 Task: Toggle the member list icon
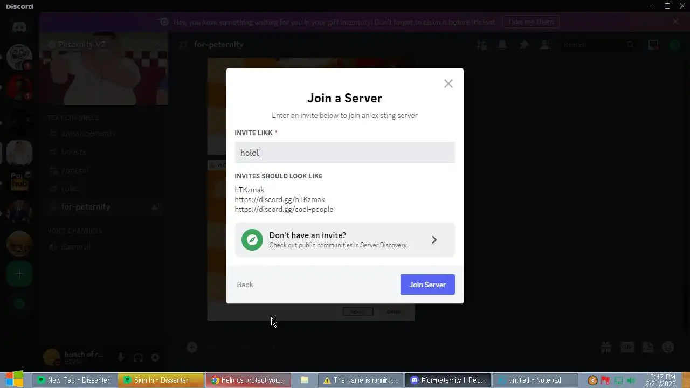coord(546,45)
